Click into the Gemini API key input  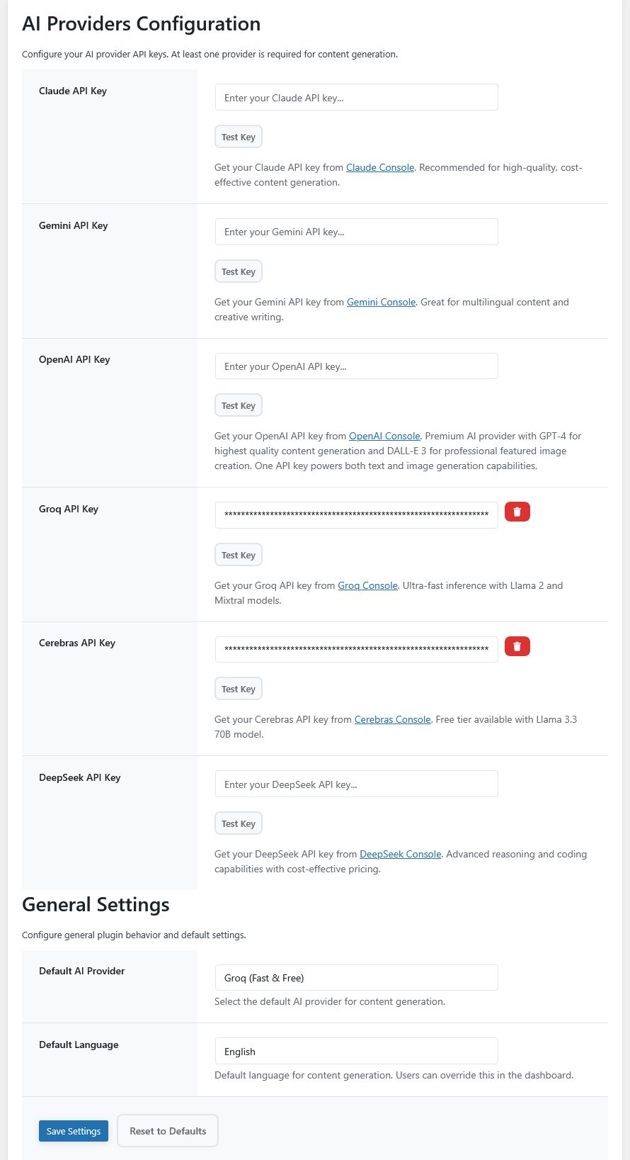click(356, 232)
